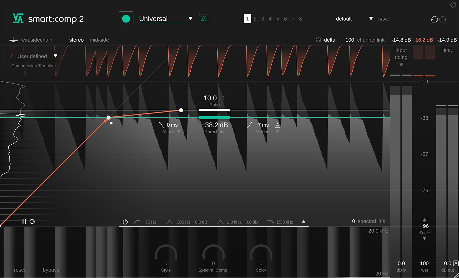Select stereo processing mode
Image resolution: width=459 pixels, height=278 pixels.
[76, 40]
